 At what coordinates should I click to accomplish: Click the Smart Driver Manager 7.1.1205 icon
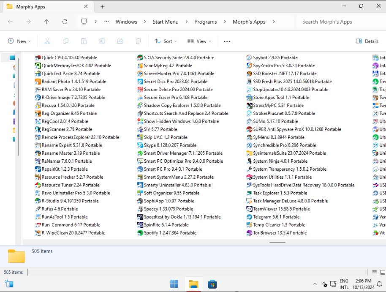click(140, 153)
